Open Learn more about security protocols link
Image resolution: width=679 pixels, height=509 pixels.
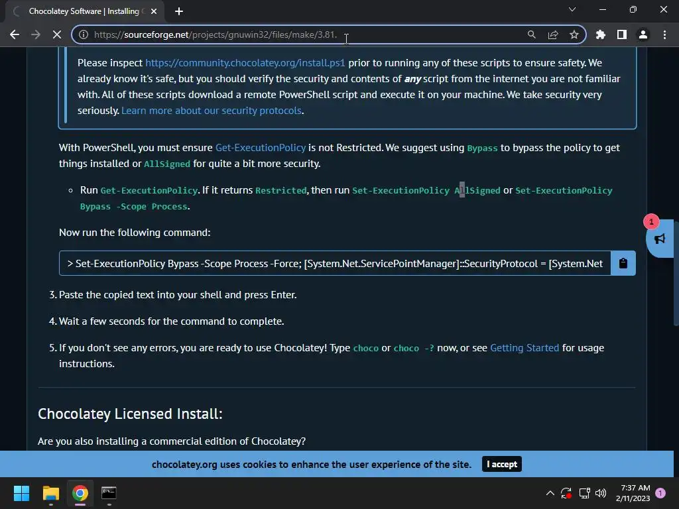click(212, 111)
